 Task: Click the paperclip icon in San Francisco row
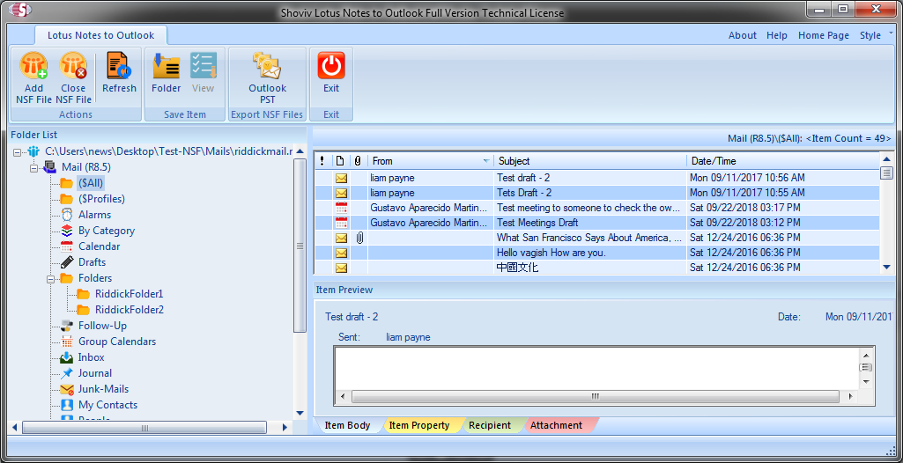point(359,238)
